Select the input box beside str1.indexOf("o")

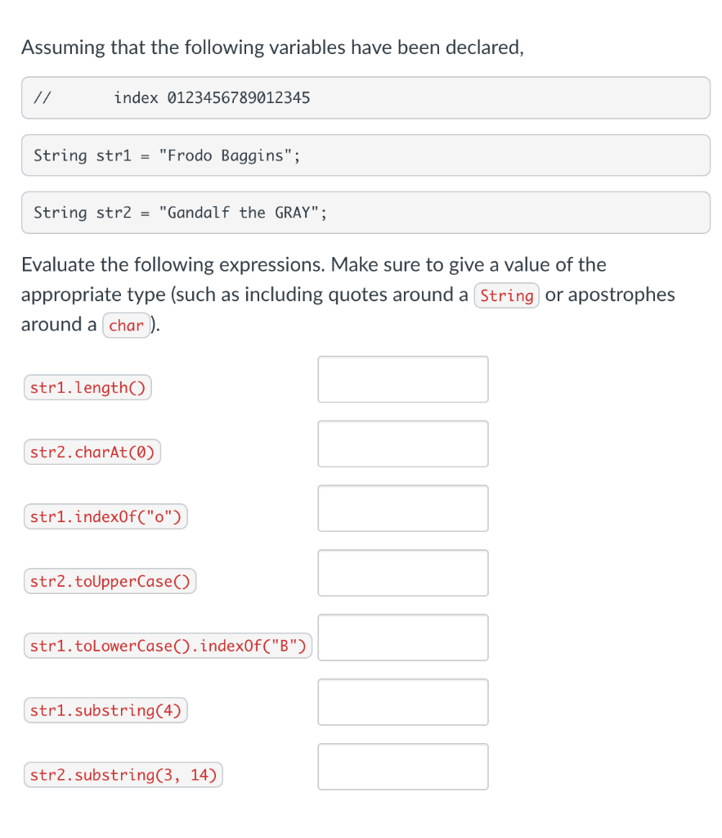click(402, 508)
